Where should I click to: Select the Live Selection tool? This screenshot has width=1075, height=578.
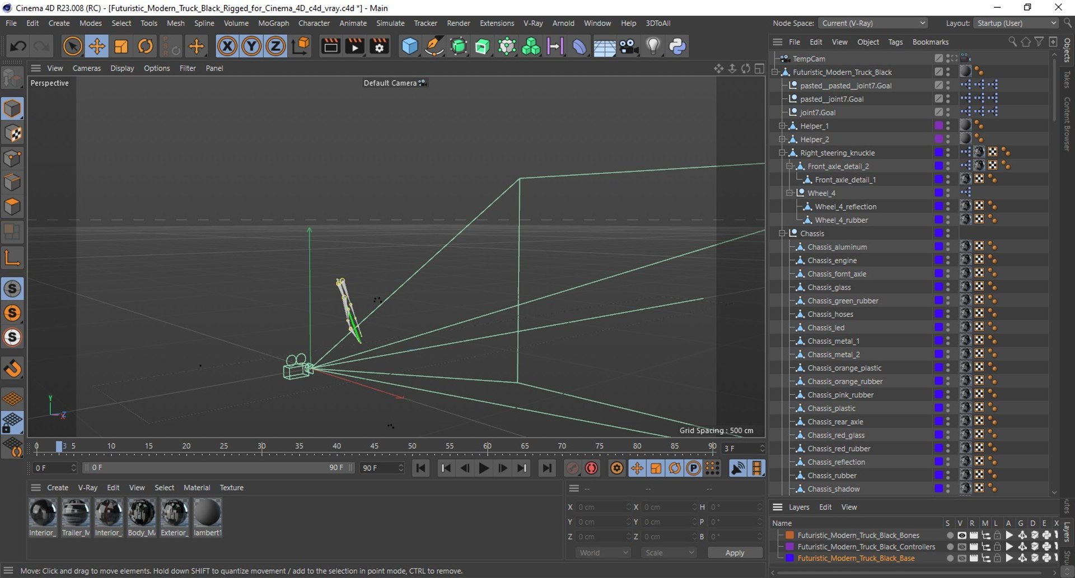pyautogui.click(x=72, y=46)
